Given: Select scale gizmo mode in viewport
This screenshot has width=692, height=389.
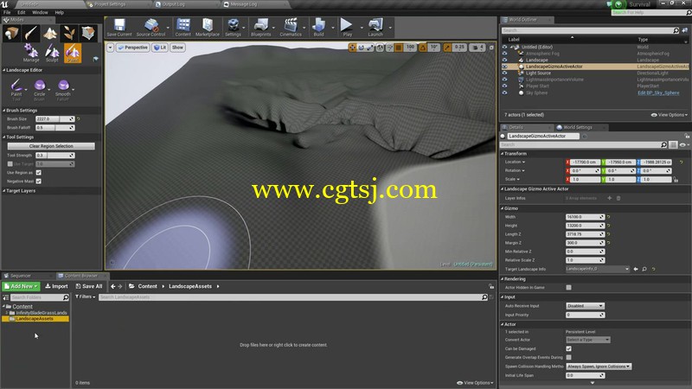Looking at the screenshot, I should 370,48.
